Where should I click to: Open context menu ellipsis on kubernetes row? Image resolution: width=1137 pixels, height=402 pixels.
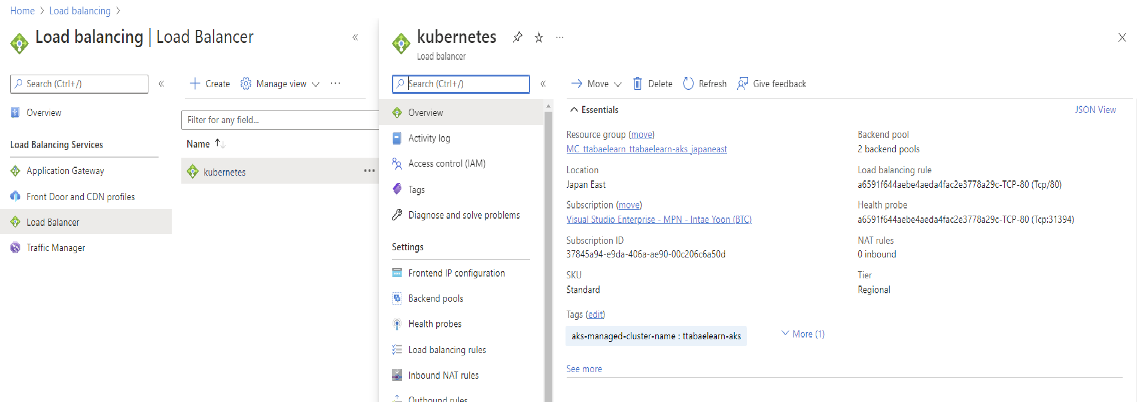[369, 171]
